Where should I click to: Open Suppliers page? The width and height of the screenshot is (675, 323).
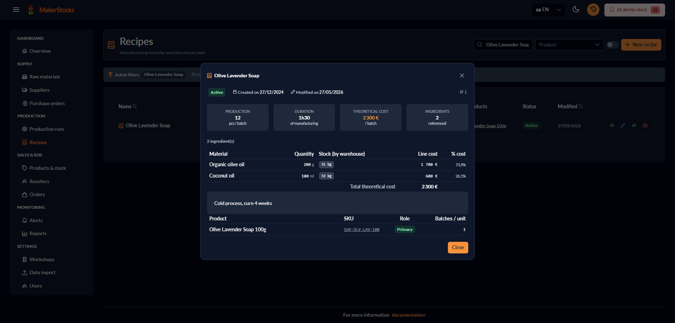pos(39,90)
